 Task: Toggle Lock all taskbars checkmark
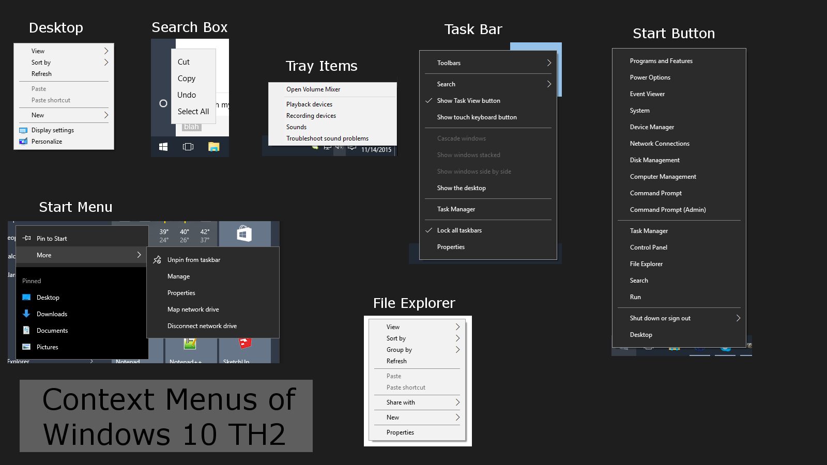point(428,230)
